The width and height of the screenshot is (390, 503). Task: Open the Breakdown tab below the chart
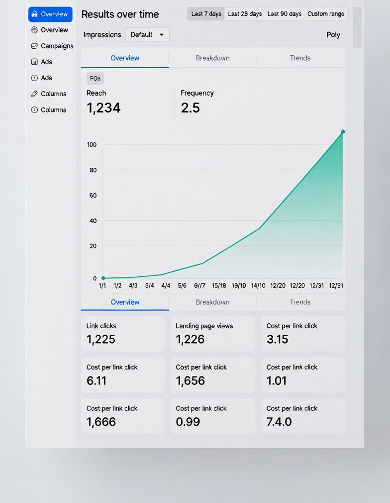212,302
